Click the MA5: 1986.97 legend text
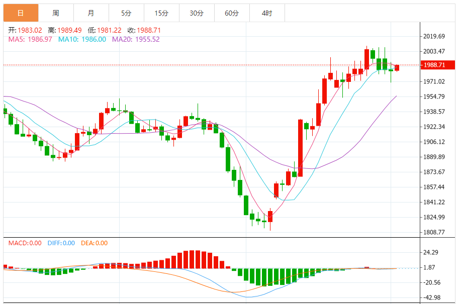The height and width of the screenshot is (304, 460). click(x=30, y=39)
